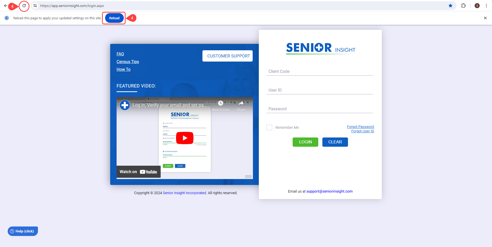Click the browser reload icon
Image resolution: width=492 pixels, height=247 pixels.
(24, 6)
